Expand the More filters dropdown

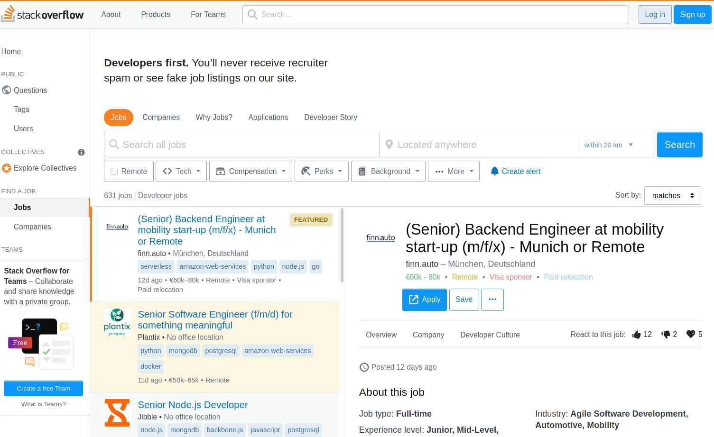454,171
